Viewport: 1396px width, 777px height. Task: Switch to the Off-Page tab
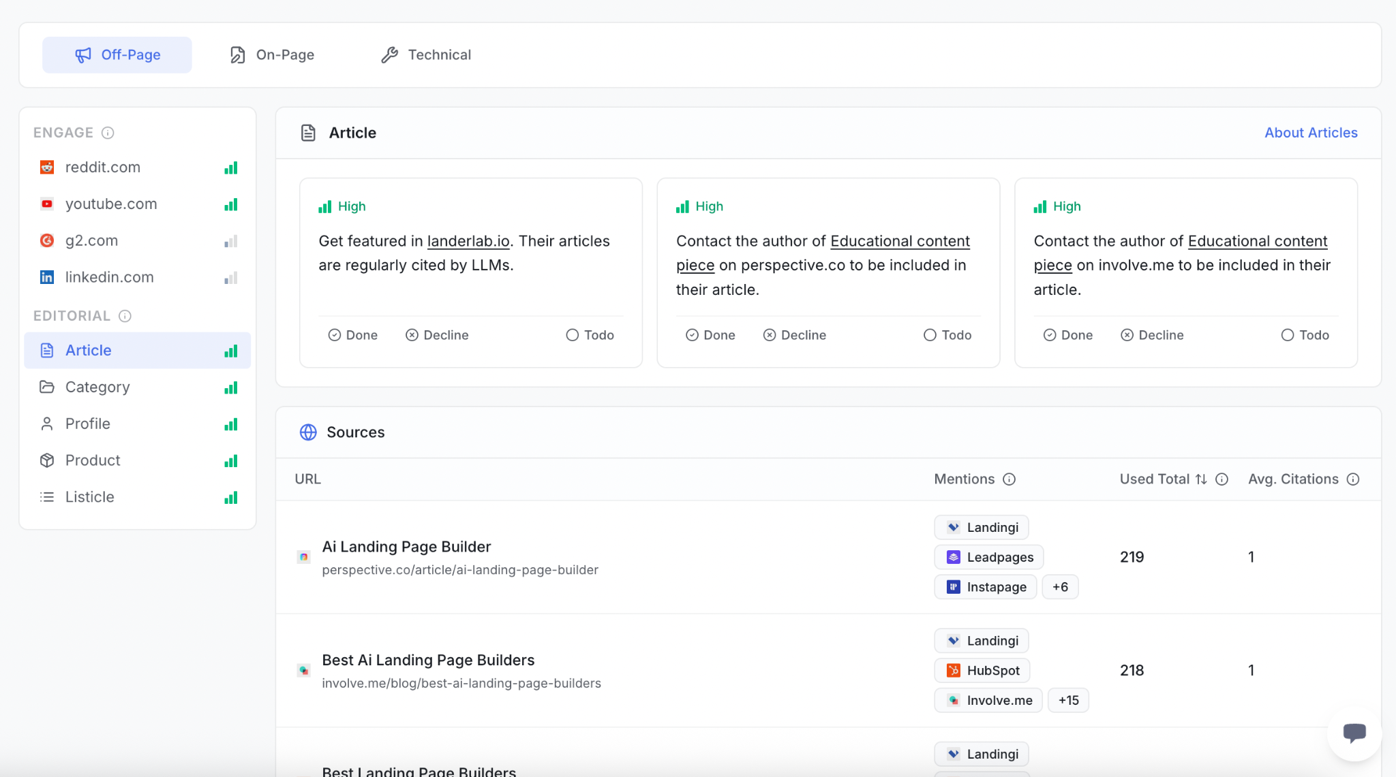tap(117, 54)
